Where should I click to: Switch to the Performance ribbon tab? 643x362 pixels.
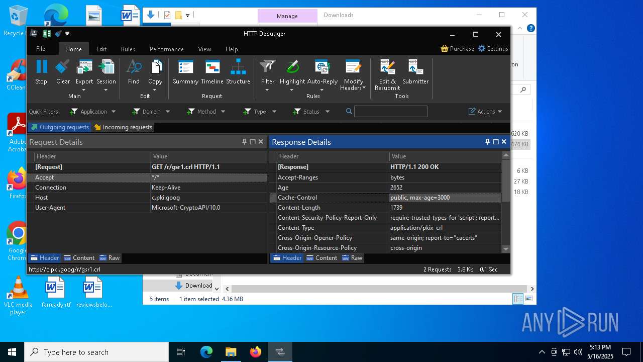pyautogui.click(x=167, y=49)
